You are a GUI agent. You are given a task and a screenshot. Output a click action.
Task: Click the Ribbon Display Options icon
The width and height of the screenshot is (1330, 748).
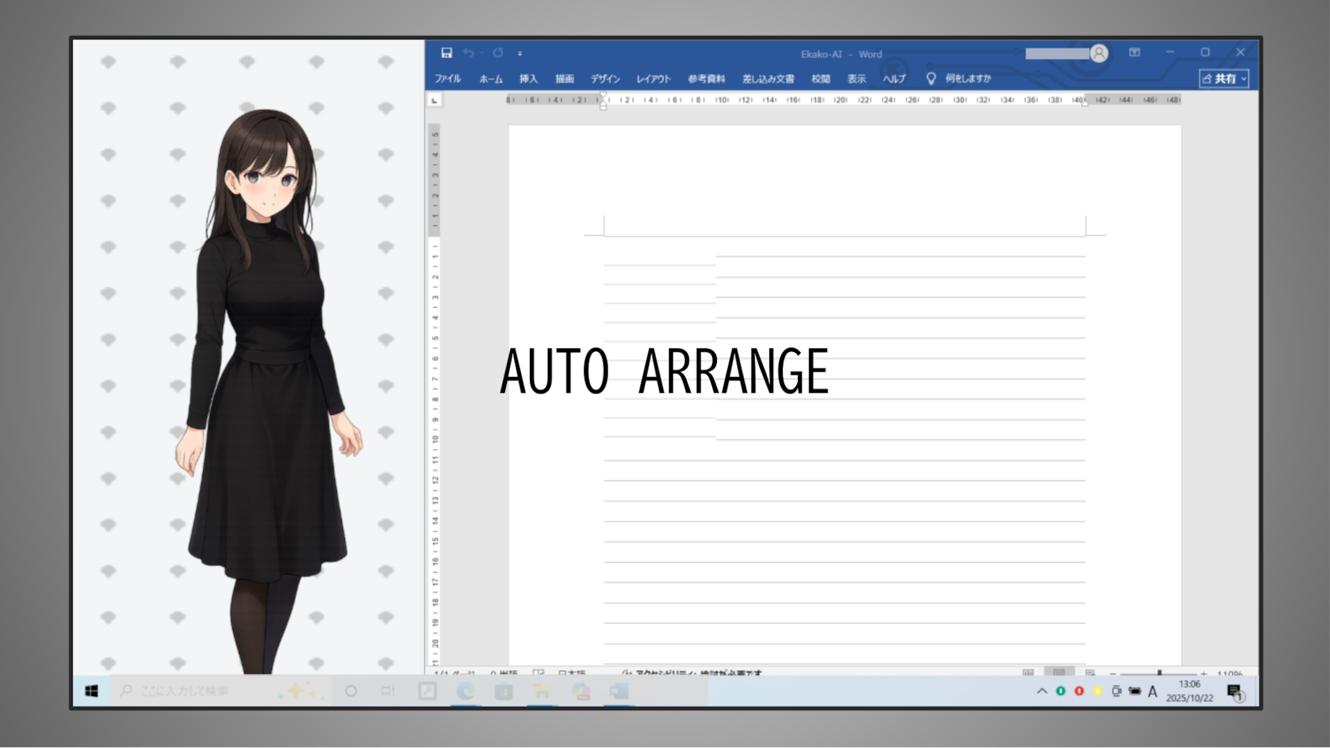point(1135,53)
